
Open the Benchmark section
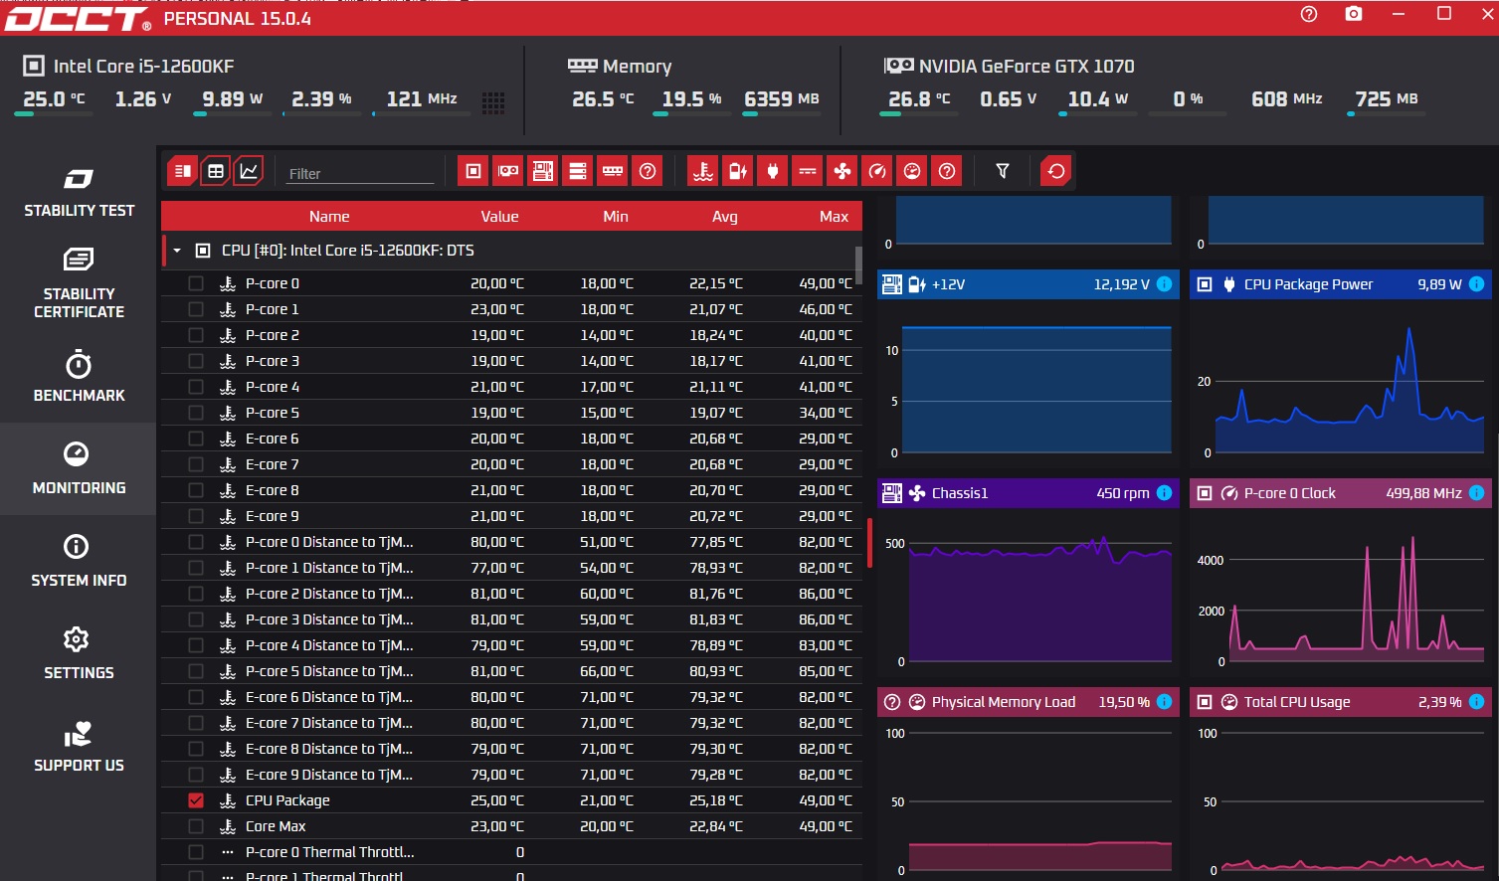(x=79, y=376)
